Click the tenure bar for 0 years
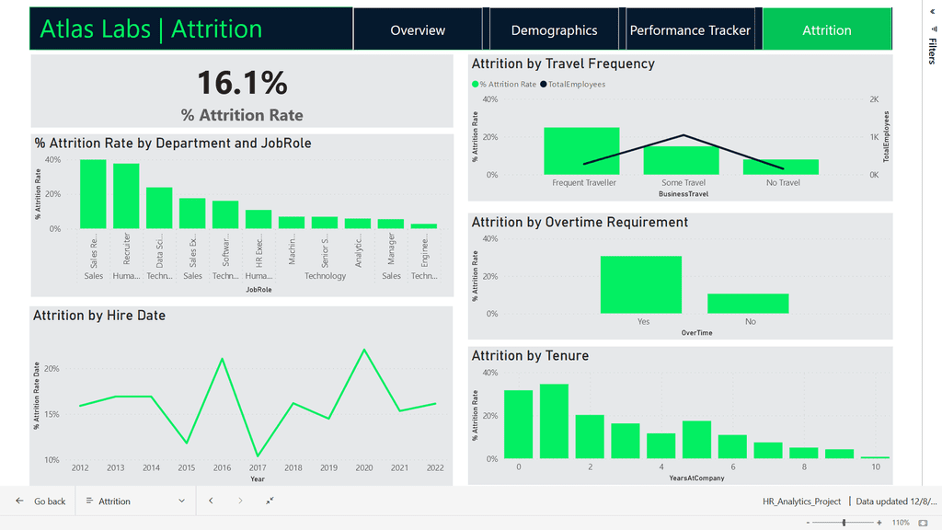The image size is (942, 530). tap(519, 424)
